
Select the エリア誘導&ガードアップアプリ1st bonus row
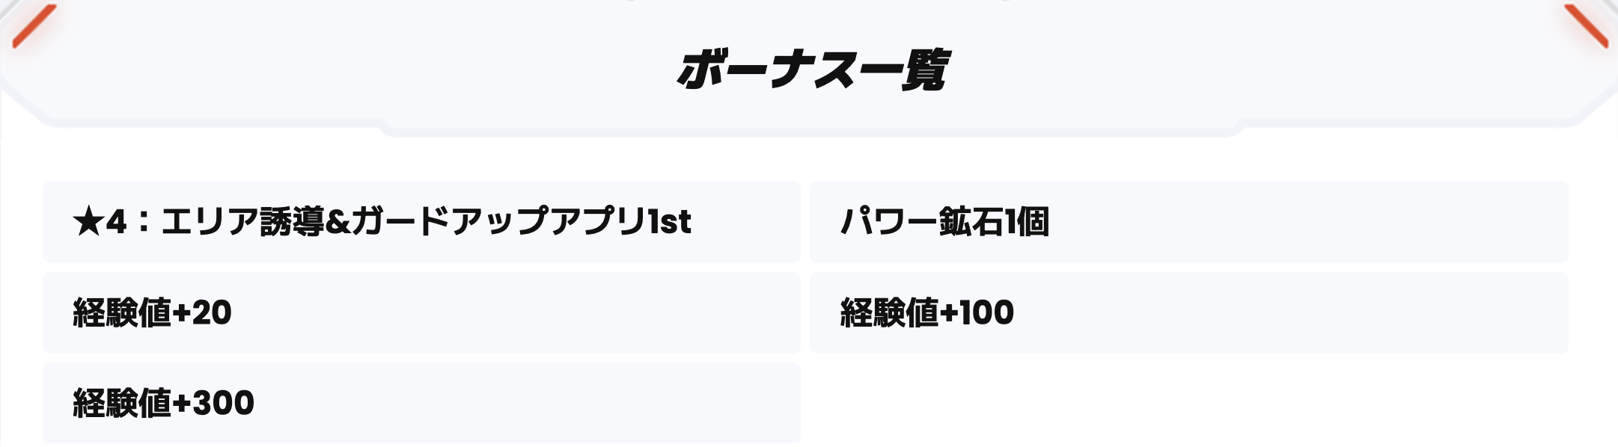tap(421, 222)
